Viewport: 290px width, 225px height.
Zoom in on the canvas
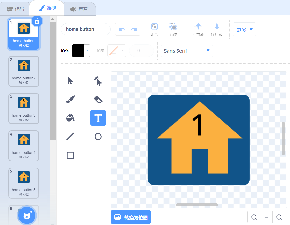tap(279, 217)
